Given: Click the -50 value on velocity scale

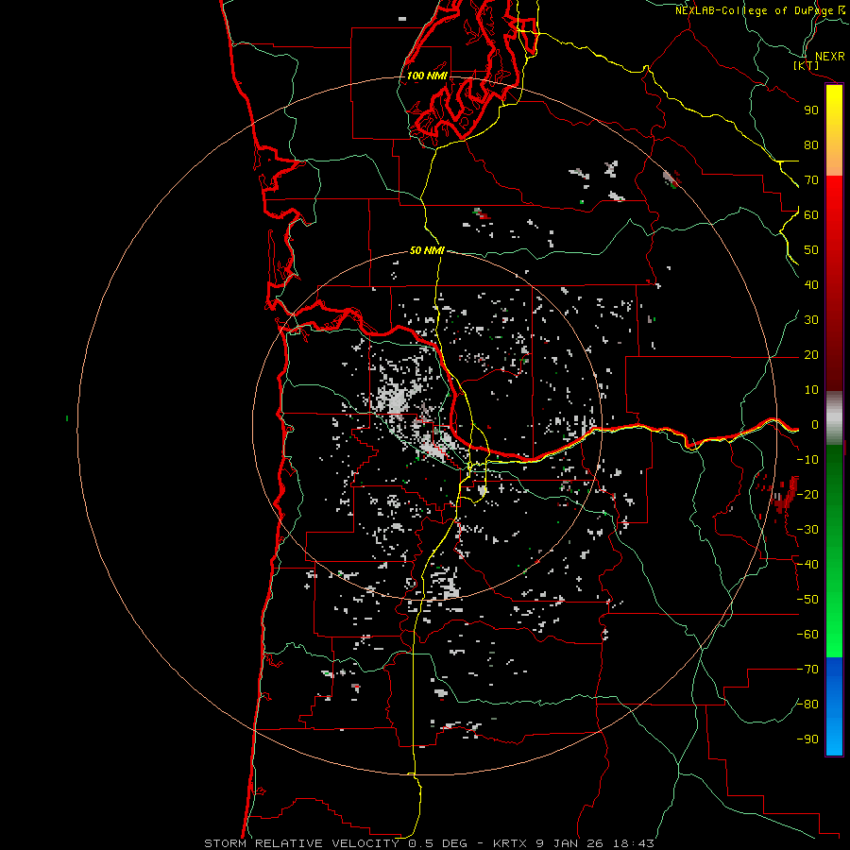Looking at the screenshot, I should [x=807, y=600].
